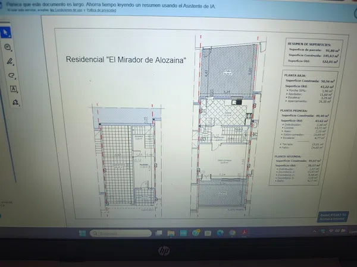
Task: Select the Add Text box tool
Action: (14, 89)
